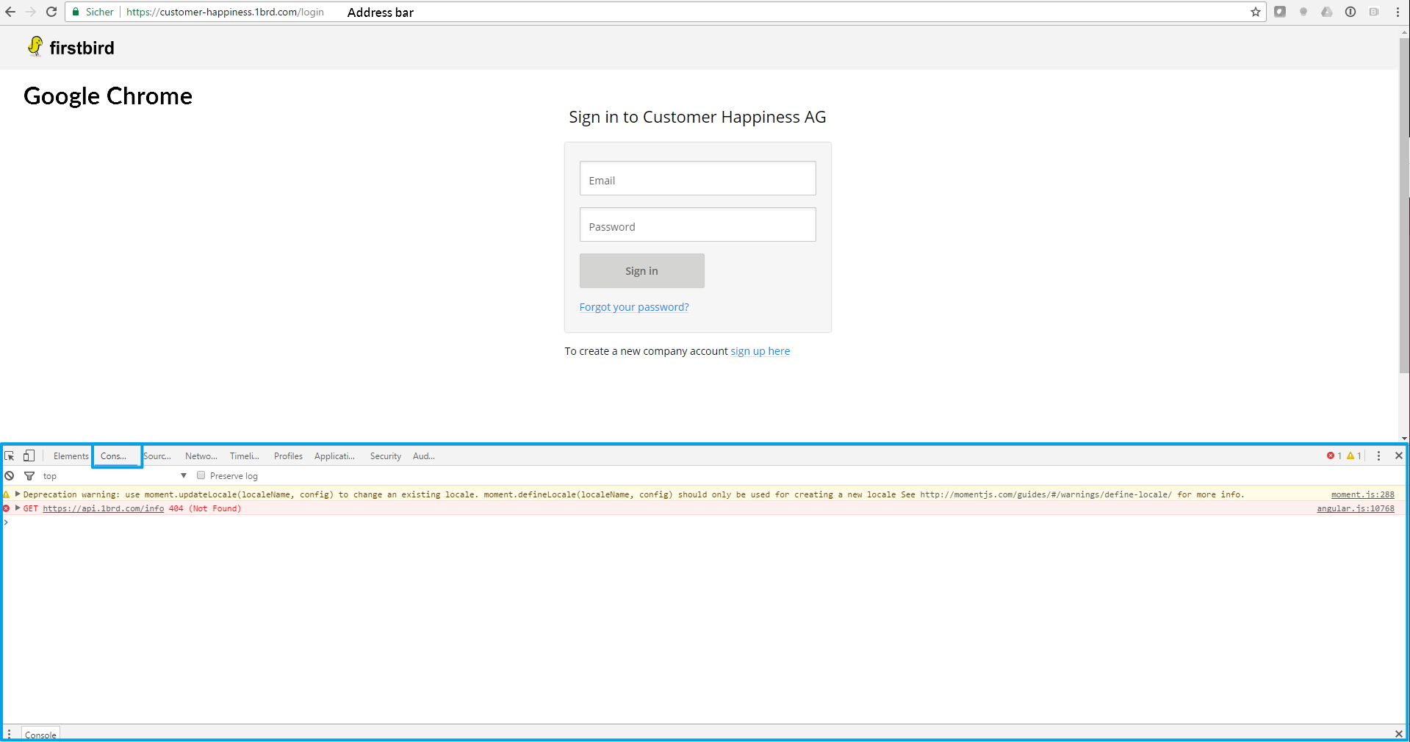Toggle the DevTools device toolbar icon
The width and height of the screenshot is (1410, 742).
pyautogui.click(x=29, y=455)
